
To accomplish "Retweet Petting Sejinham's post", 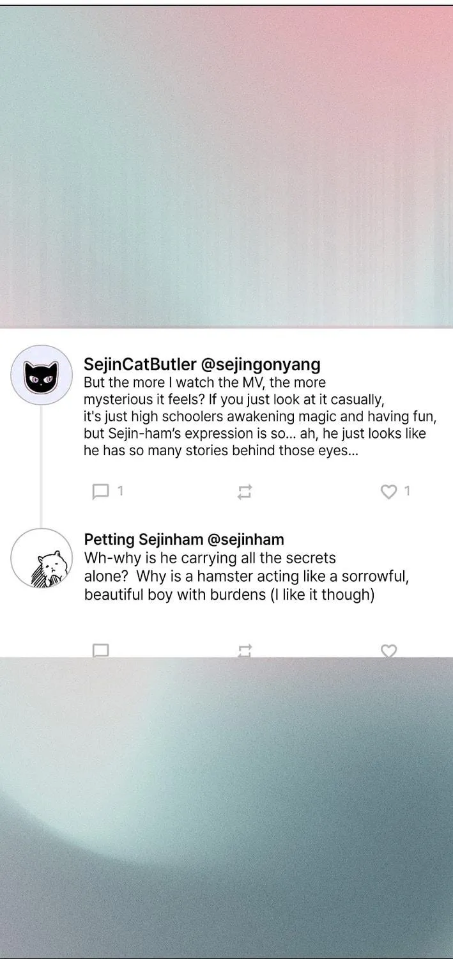I will [245, 651].
